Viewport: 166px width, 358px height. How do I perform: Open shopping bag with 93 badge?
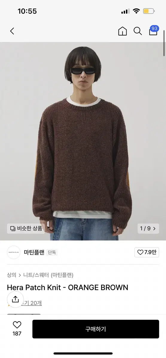coord(153,31)
